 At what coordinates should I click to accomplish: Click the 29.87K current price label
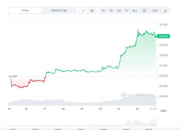(x=163, y=36)
